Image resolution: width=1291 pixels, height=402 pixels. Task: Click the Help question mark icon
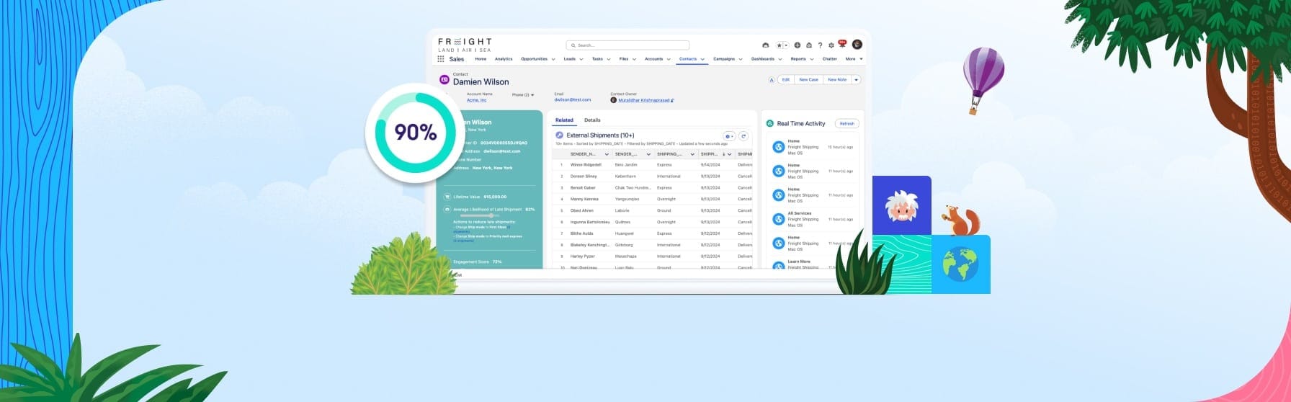[x=820, y=45]
